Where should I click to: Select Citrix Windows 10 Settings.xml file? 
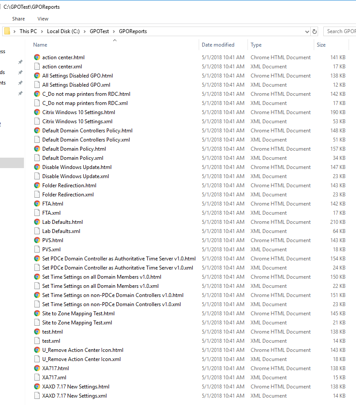[x=77, y=121]
